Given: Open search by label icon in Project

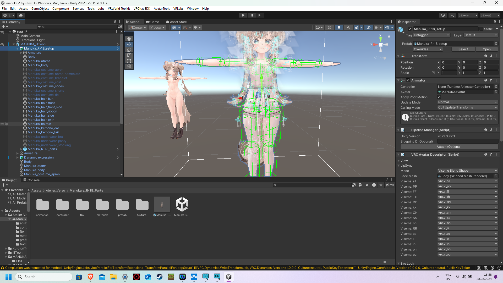Looking at the screenshot, I should [x=367, y=185].
